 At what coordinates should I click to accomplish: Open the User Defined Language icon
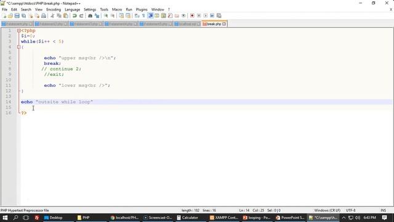[x=157, y=15]
